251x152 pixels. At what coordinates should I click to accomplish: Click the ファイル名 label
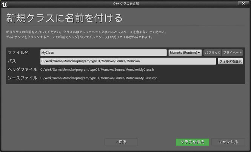click(x=18, y=53)
